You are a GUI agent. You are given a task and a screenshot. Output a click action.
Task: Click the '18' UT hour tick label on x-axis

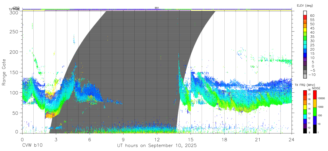pos(224,140)
